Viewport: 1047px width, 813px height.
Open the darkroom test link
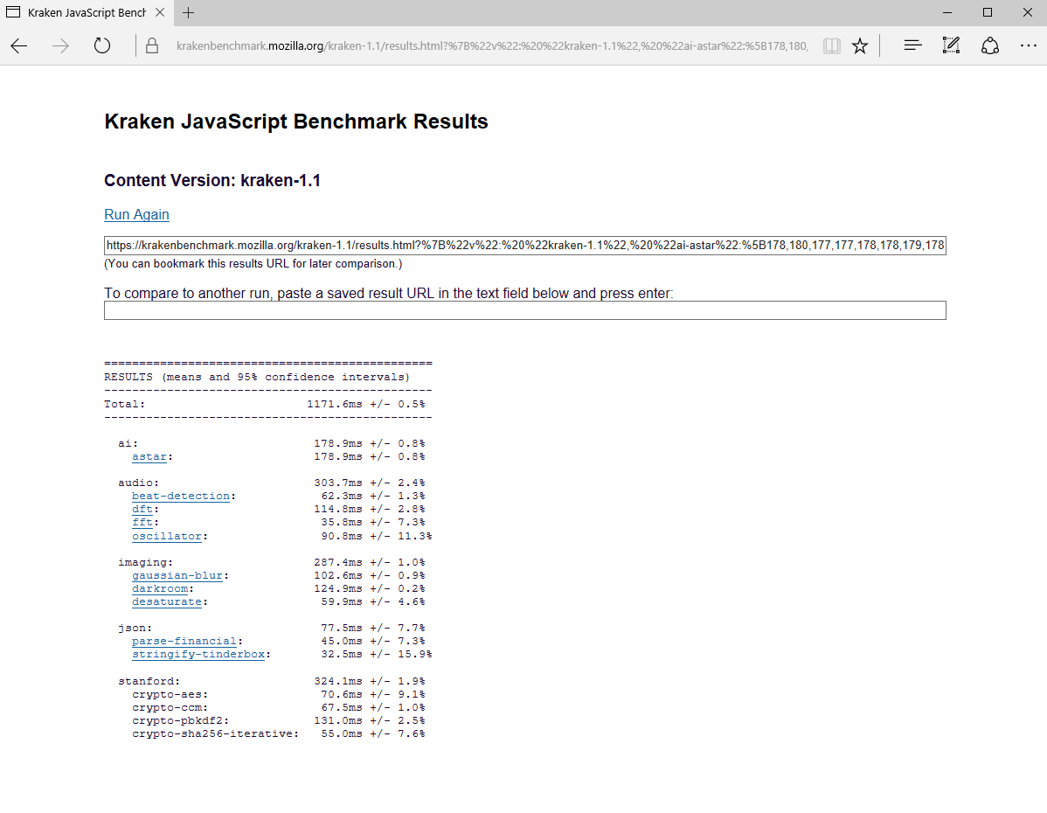(160, 588)
